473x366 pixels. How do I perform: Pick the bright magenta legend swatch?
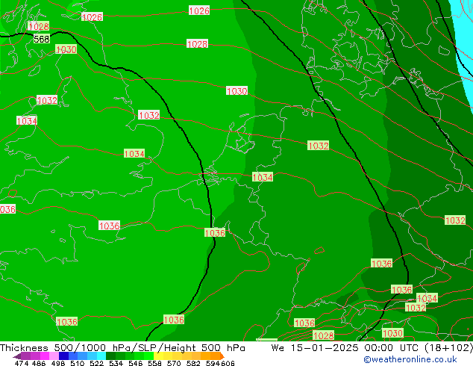tap(45, 356)
